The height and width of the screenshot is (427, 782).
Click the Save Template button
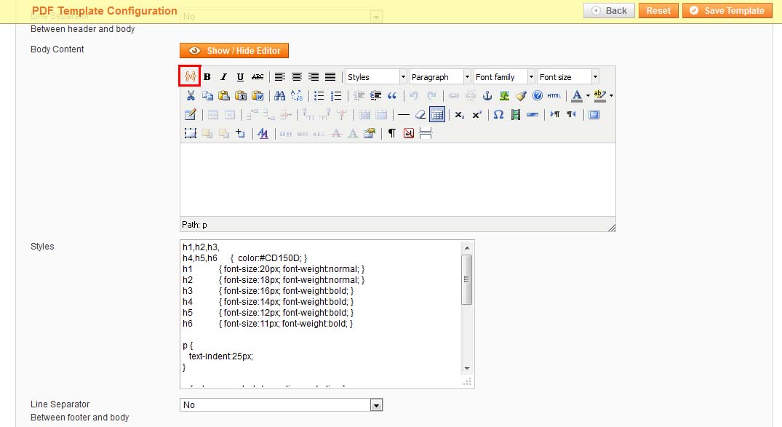(x=727, y=10)
